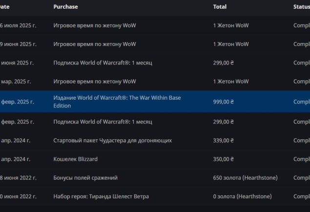Open the War Within Base Edition purchase
The image size is (310, 212).
[117, 102]
